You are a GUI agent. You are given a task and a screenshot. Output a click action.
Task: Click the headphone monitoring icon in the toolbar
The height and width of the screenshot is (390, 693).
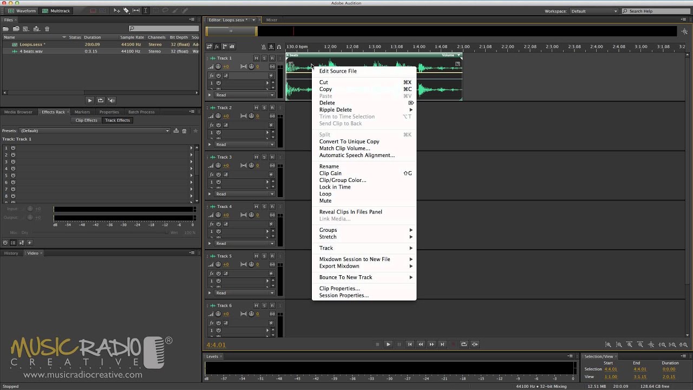(279, 47)
